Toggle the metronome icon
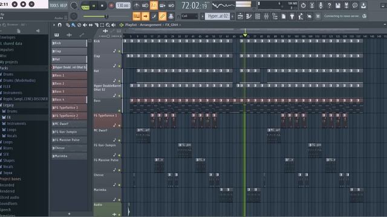 (137, 5)
